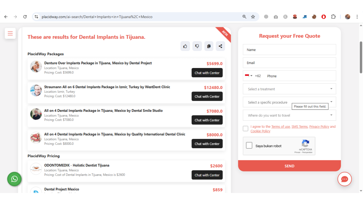Image resolution: width=363 pixels, height=204 pixels.
Task: Check the reCAPTCHA 'Saya bukan robot' box
Action: pos(249,145)
